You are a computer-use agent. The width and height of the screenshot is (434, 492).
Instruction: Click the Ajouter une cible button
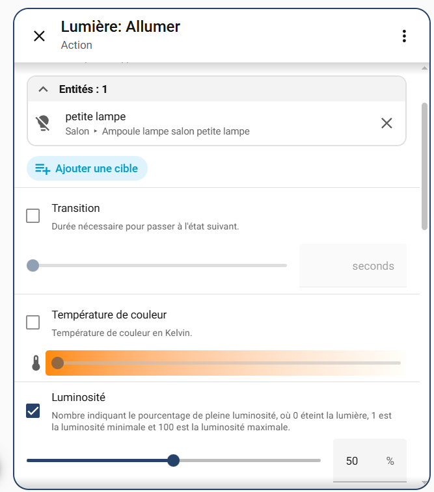(87, 168)
